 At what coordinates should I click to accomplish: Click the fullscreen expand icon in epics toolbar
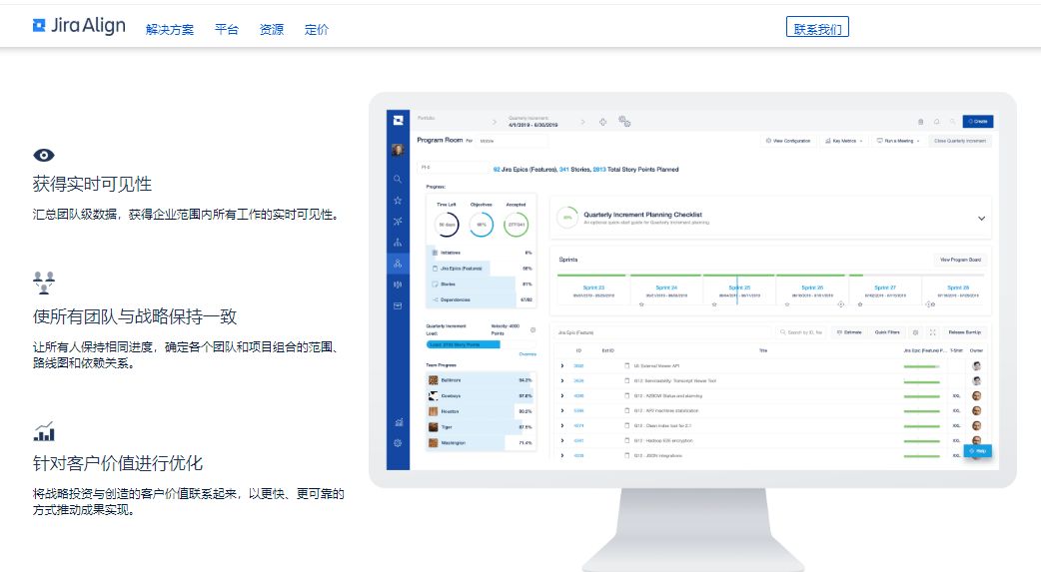tap(933, 332)
